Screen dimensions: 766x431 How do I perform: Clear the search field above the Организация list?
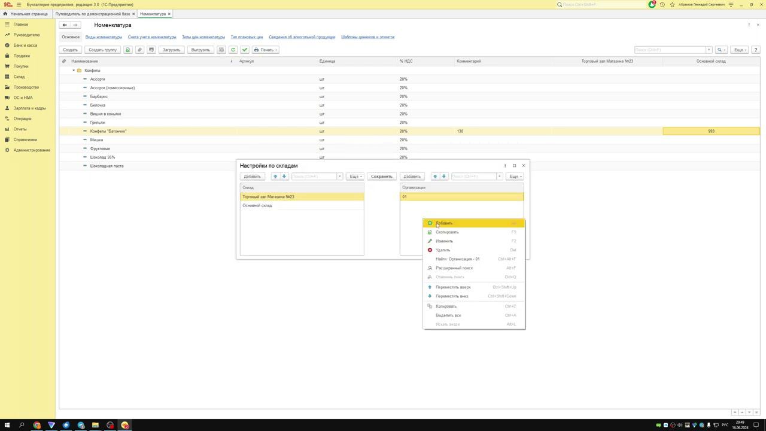pyautogui.click(x=499, y=177)
